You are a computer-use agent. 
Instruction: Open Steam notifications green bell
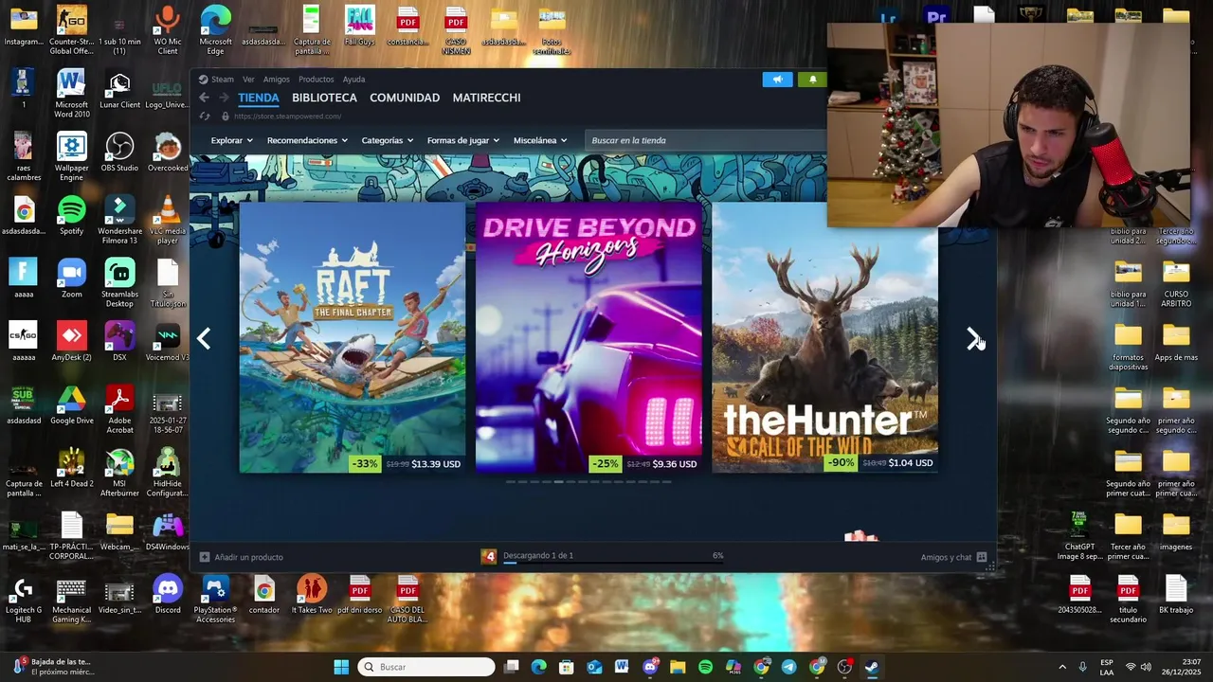[812, 80]
